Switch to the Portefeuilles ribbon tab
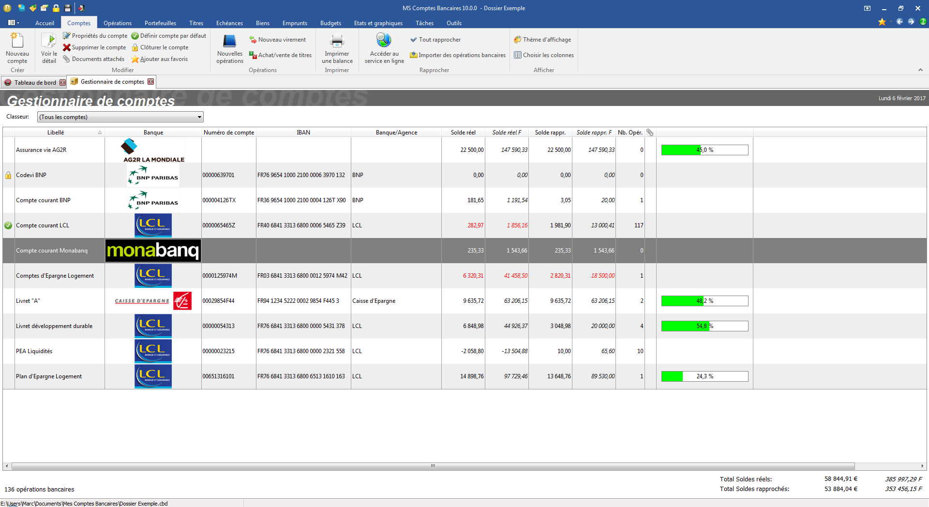This screenshot has height=507, width=929. tap(160, 23)
